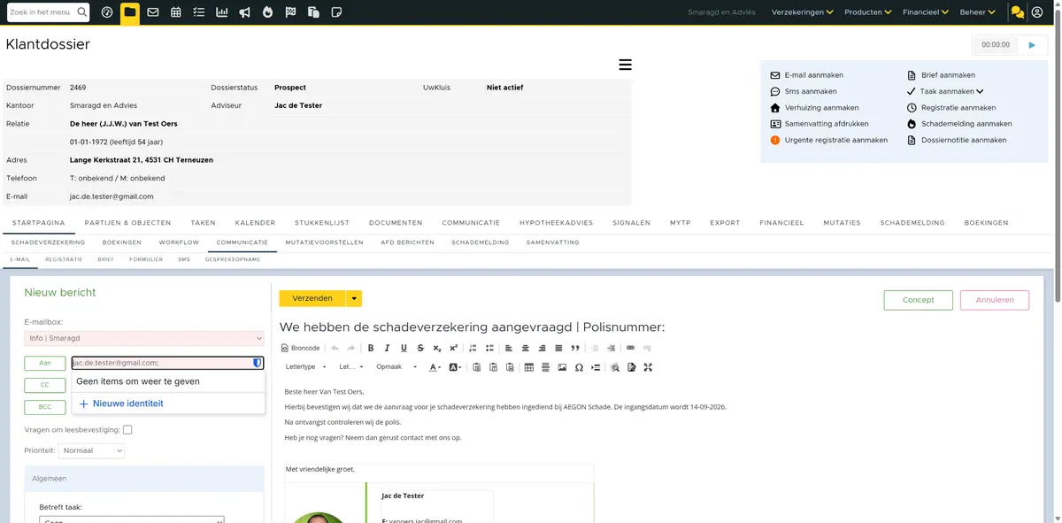The height and width of the screenshot is (523, 1062).
Task: Open the text color picker in editor
Action: point(435,367)
